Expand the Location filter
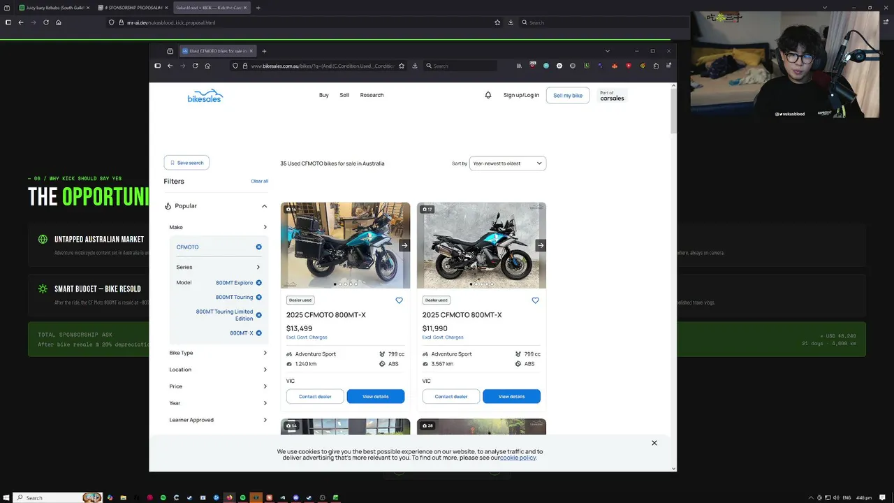This screenshot has height=503, width=894. [x=218, y=370]
